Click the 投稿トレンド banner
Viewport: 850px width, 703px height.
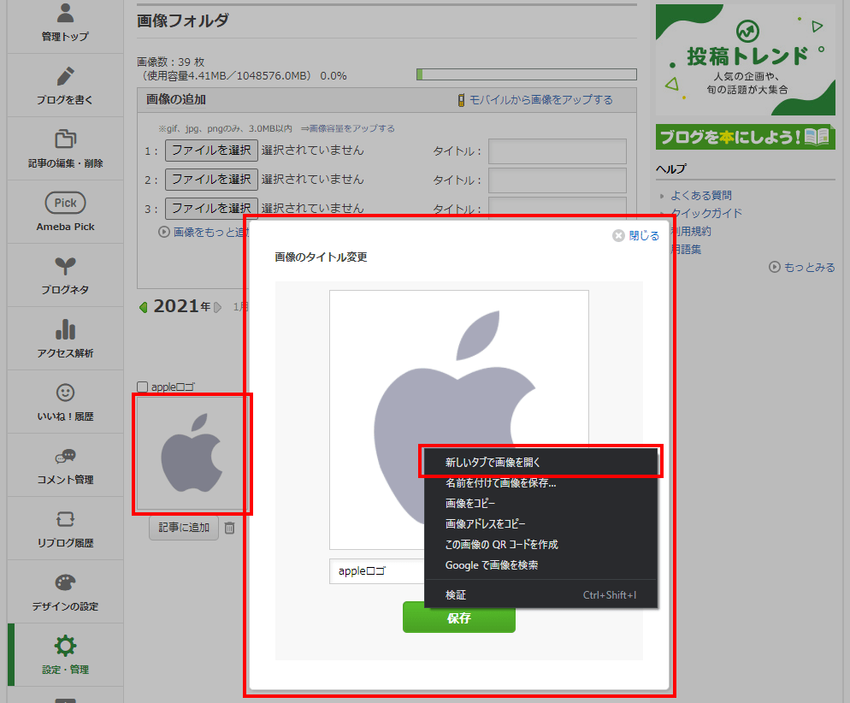click(746, 60)
